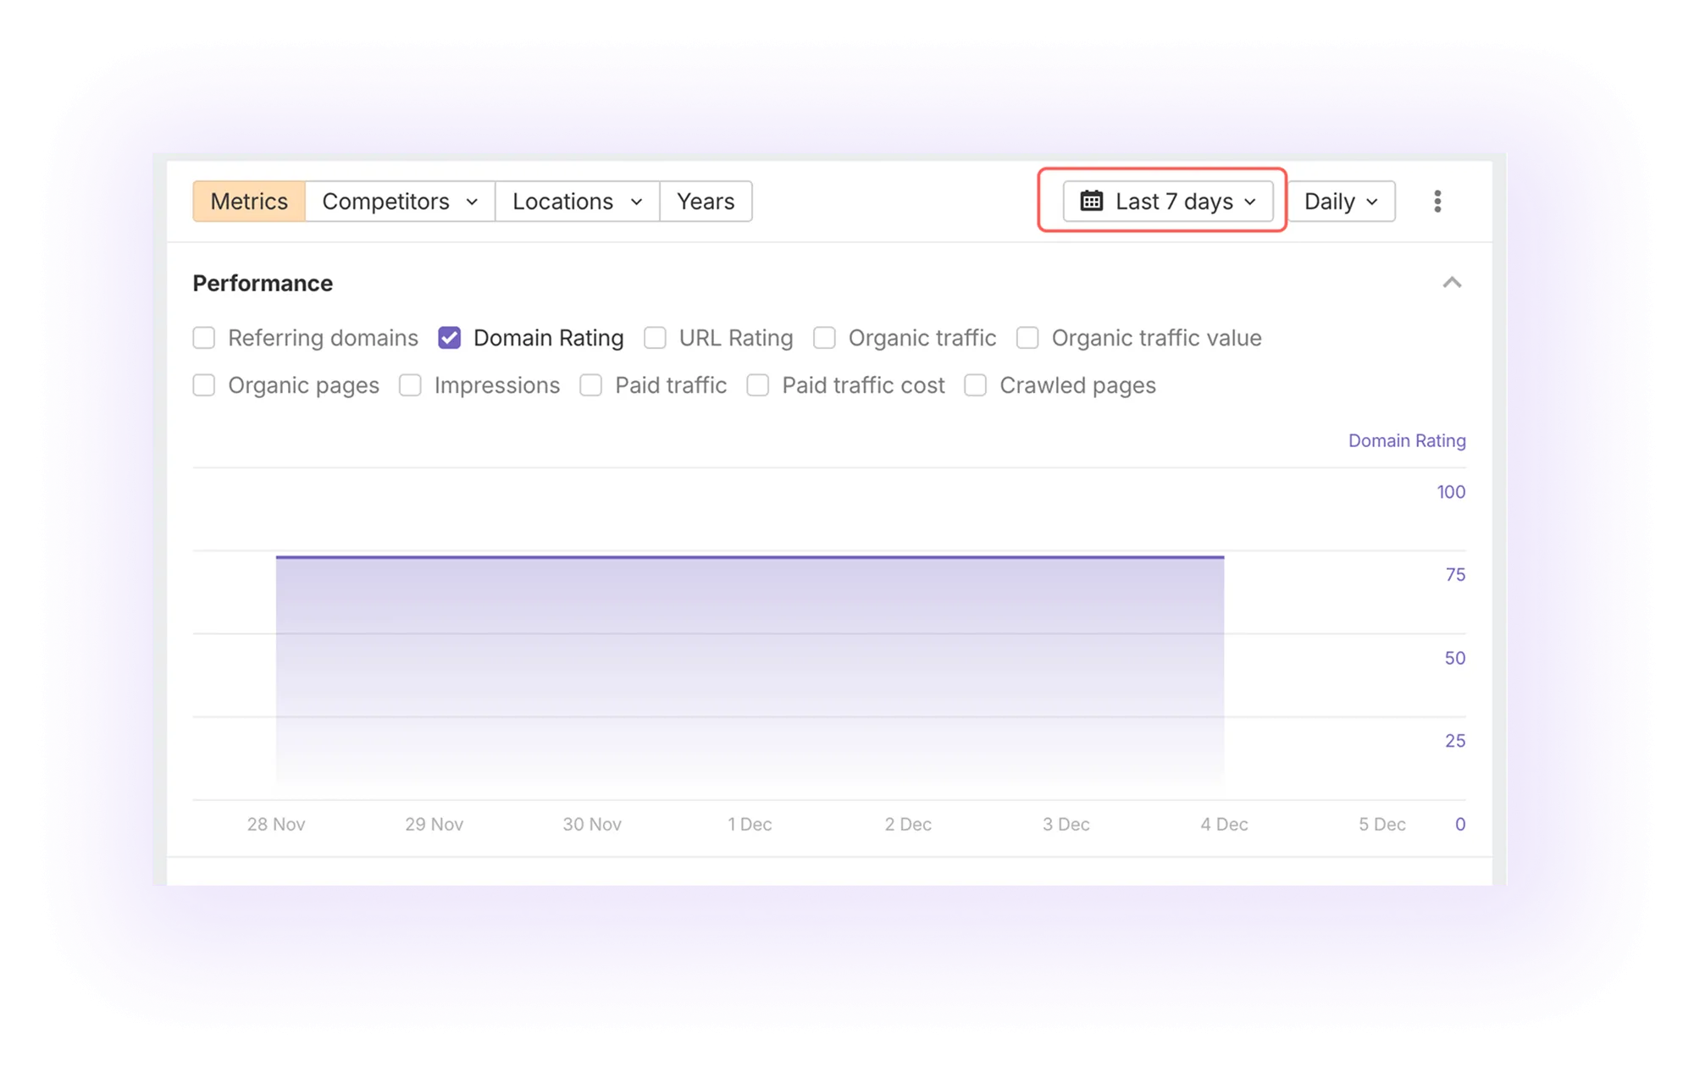Switch to the Metrics tab

coord(249,202)
